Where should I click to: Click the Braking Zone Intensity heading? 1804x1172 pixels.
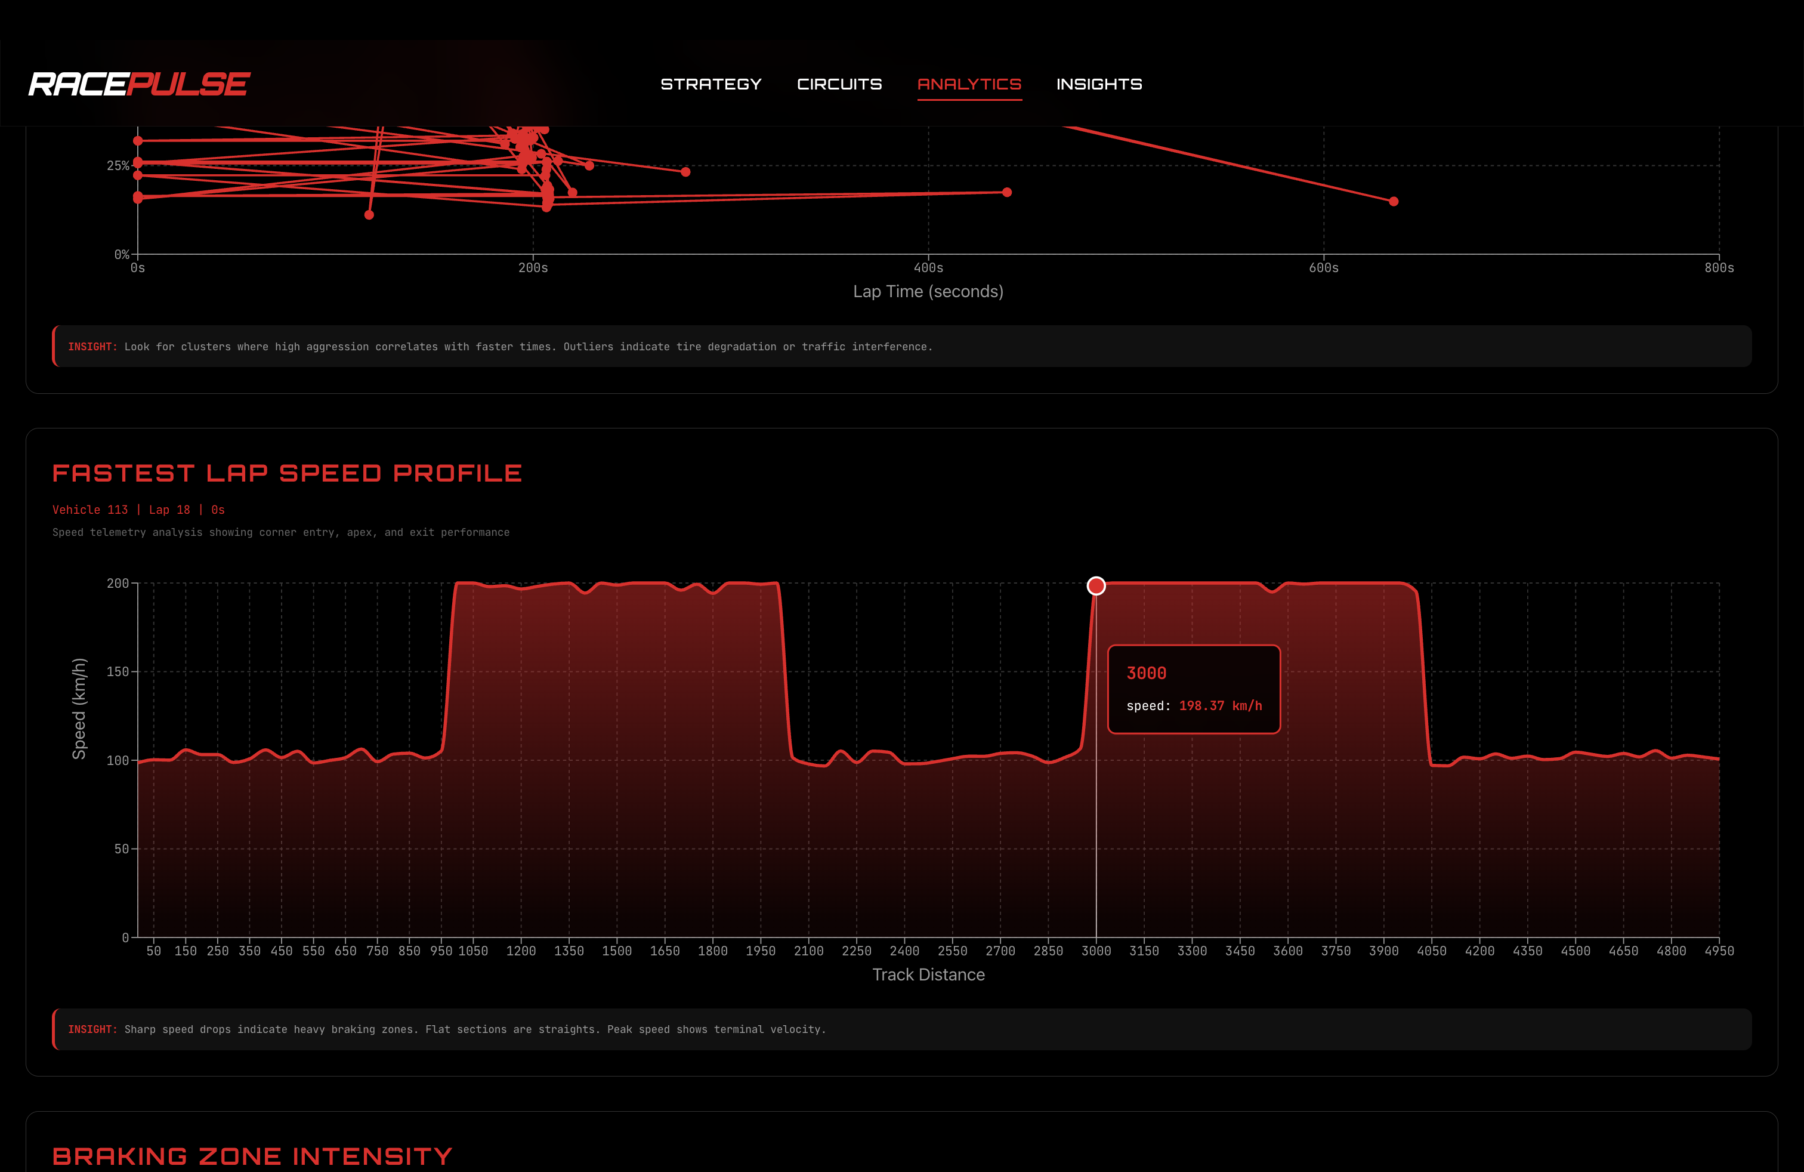(x=252, y=1156)
